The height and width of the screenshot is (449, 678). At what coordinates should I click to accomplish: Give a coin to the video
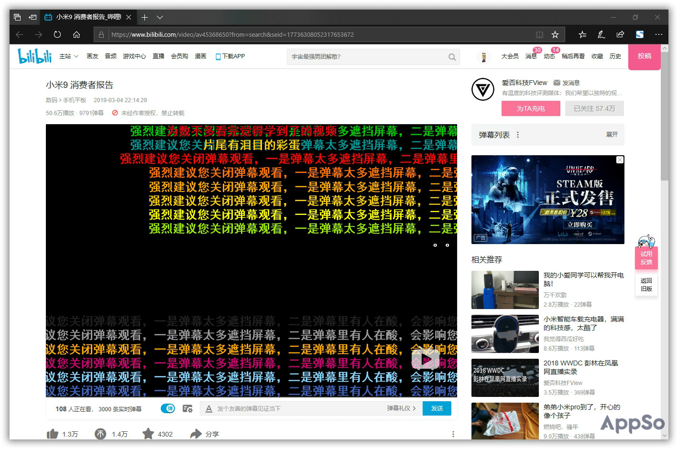pos(100,434)
